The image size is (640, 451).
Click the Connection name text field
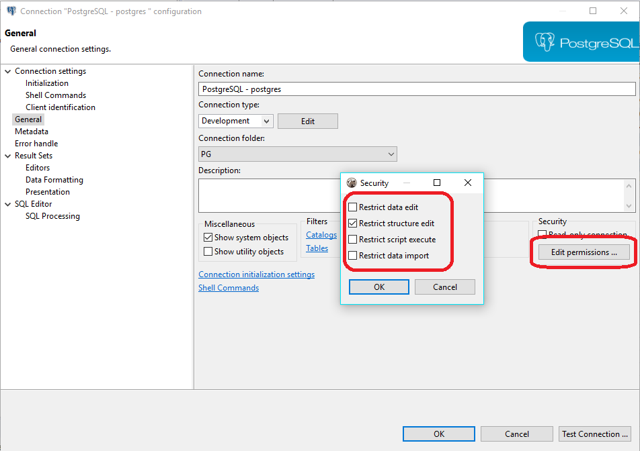[x=417, y=89]
